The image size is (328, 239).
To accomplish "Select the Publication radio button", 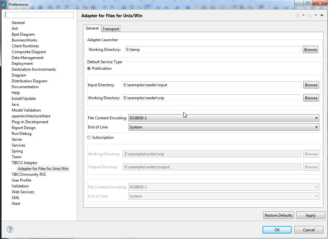I will click(89, 68).
